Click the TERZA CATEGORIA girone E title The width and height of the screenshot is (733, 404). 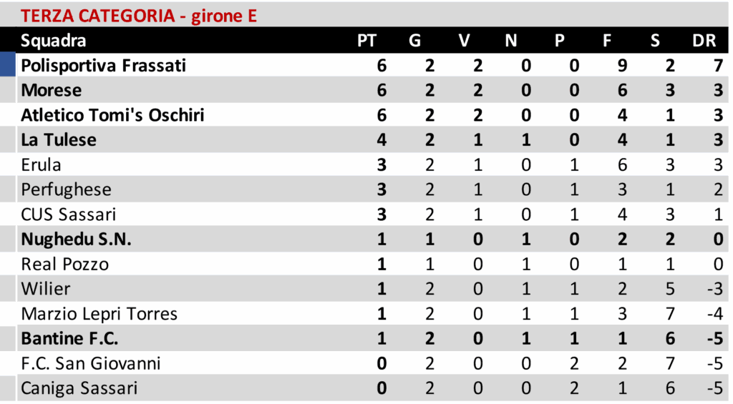point(139,16)
